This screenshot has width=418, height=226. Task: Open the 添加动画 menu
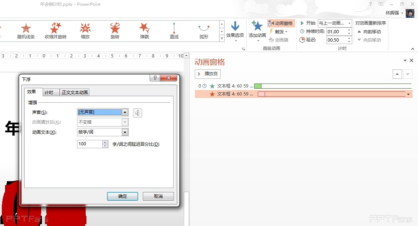click(x=257, y=30)
